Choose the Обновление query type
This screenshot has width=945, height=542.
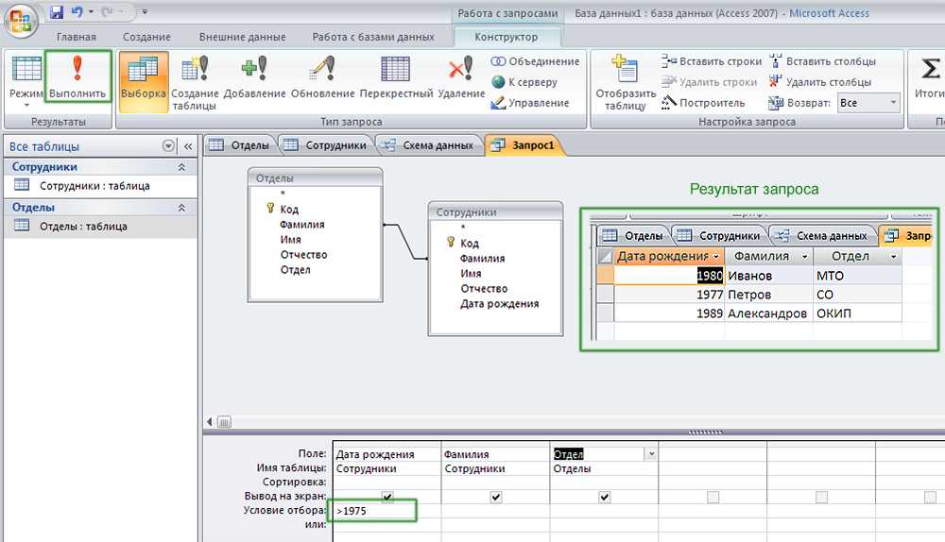[323, 77]
